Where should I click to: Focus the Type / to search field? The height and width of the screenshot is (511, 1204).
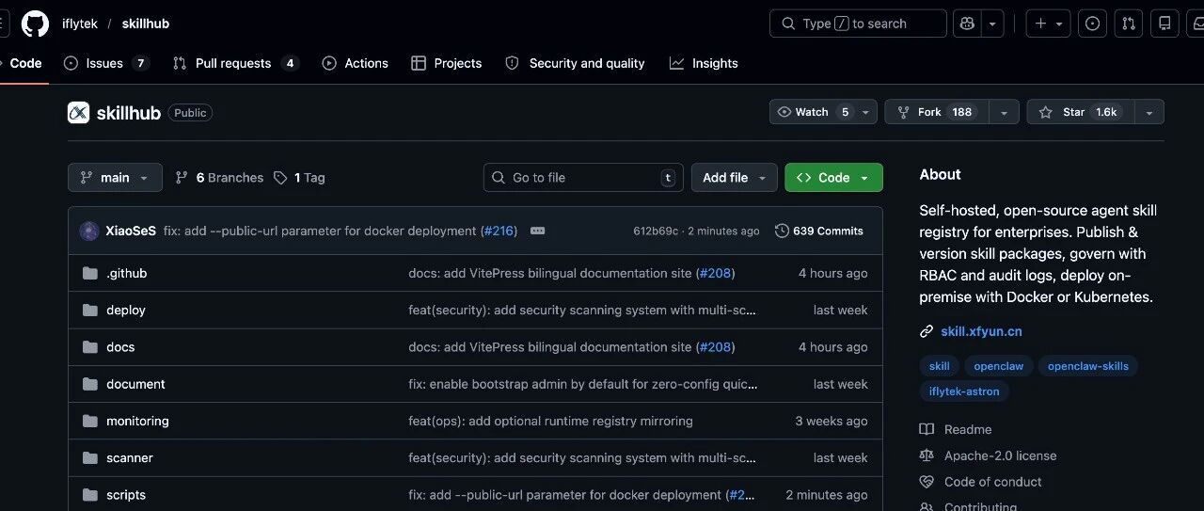click(x=858, y=24)
